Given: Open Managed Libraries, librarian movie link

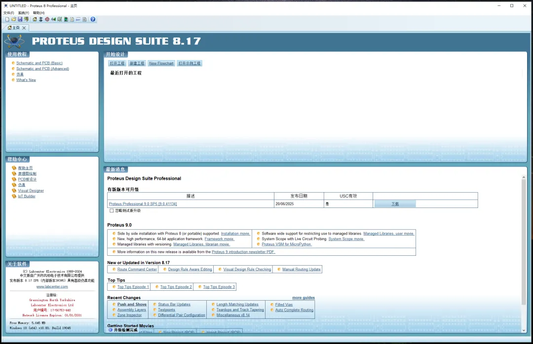Looking at the screenshot, I should click(201, 244).
